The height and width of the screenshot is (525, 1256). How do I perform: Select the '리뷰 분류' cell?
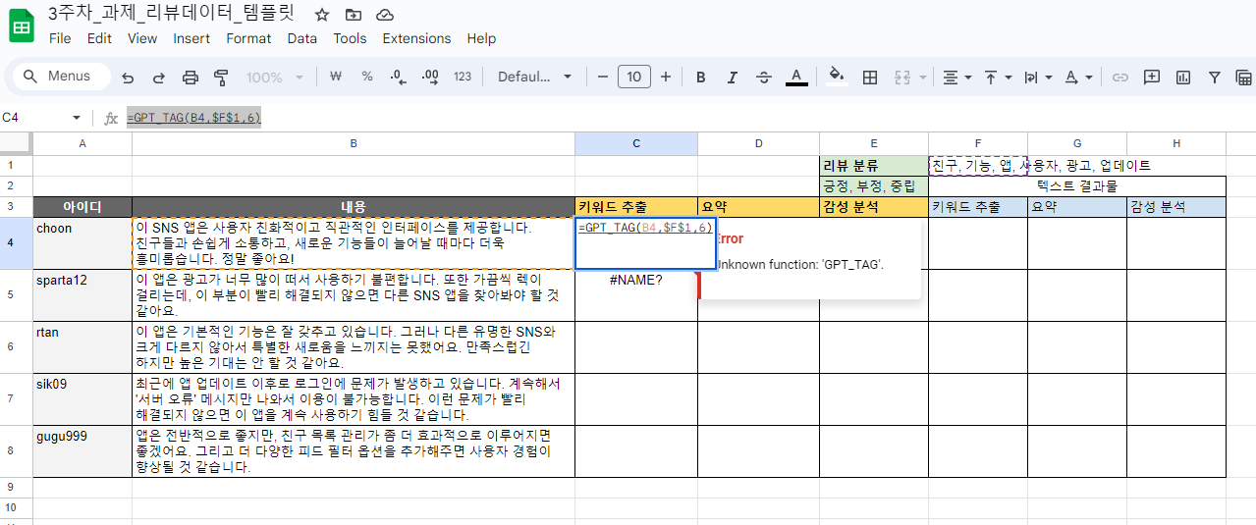point(874,166)
